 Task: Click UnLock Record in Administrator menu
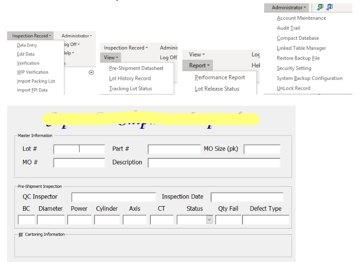293,88
